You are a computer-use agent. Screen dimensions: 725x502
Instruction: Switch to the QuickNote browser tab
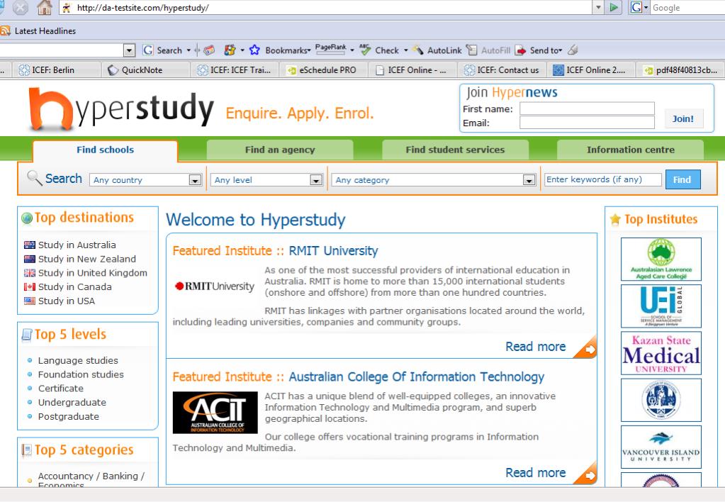tap(146, 70)
